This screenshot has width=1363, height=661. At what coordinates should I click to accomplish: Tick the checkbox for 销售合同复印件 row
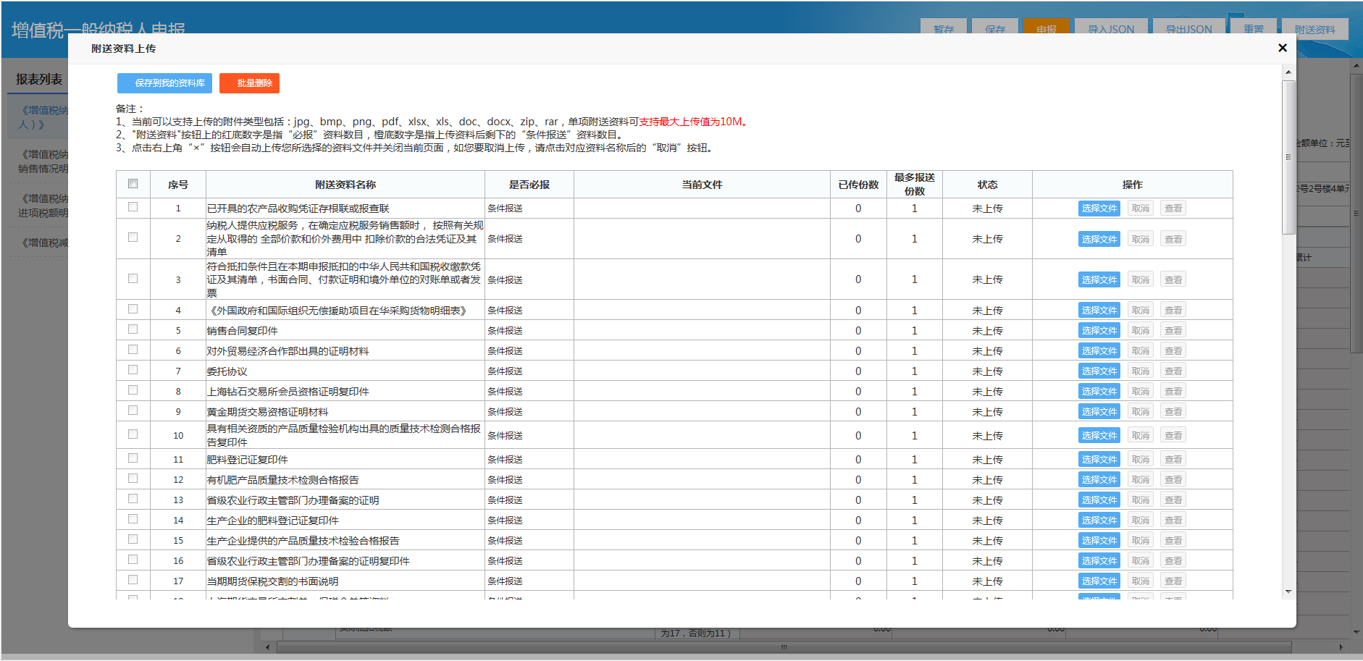pyautogui.click(x=133, y=329)
